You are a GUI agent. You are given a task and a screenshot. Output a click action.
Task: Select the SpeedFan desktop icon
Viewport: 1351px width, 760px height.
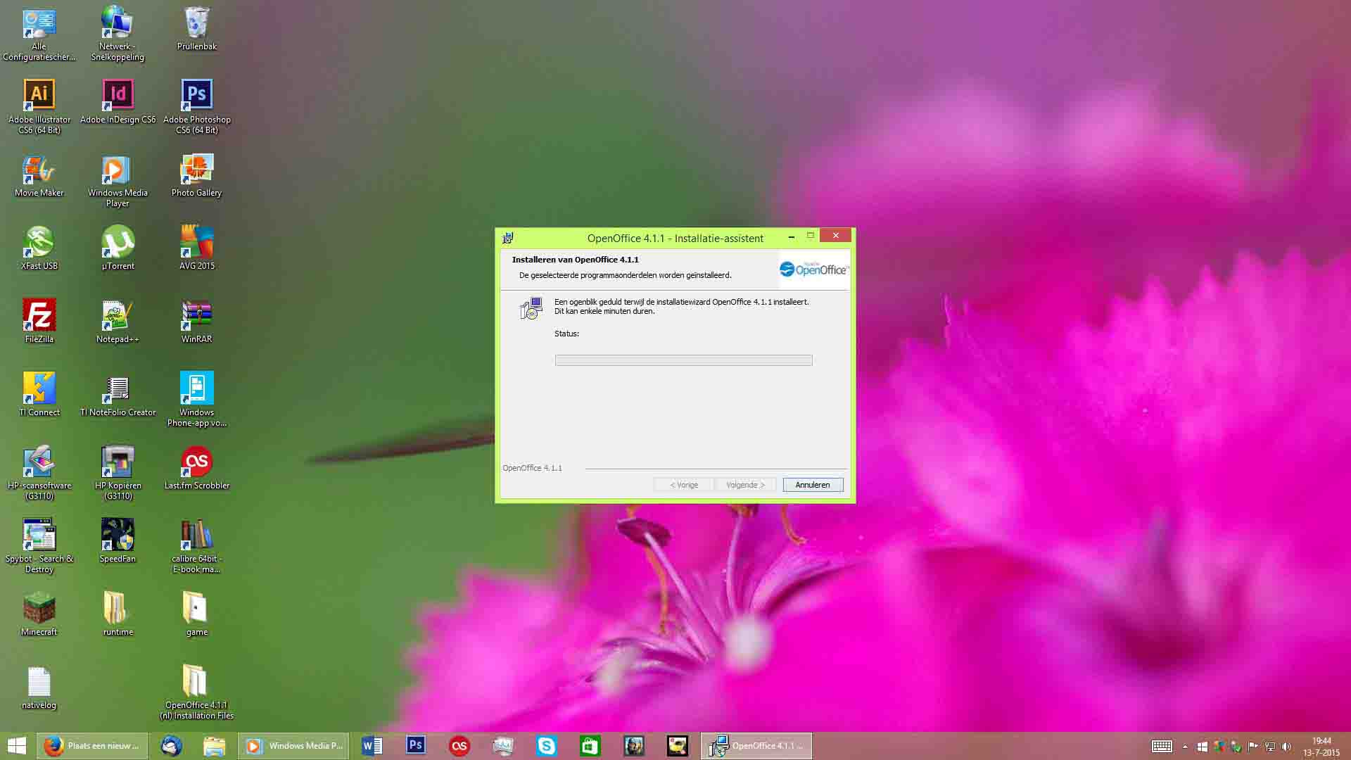click(x=118, y=535)
